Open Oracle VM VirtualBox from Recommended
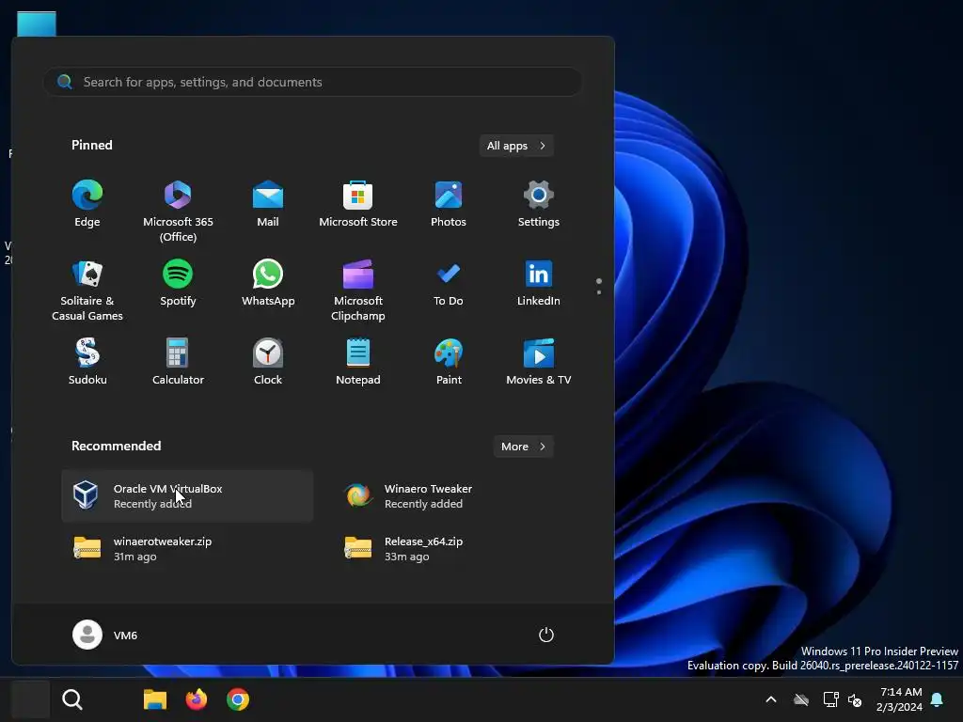 pyautogui.click(x=187, y=496)
